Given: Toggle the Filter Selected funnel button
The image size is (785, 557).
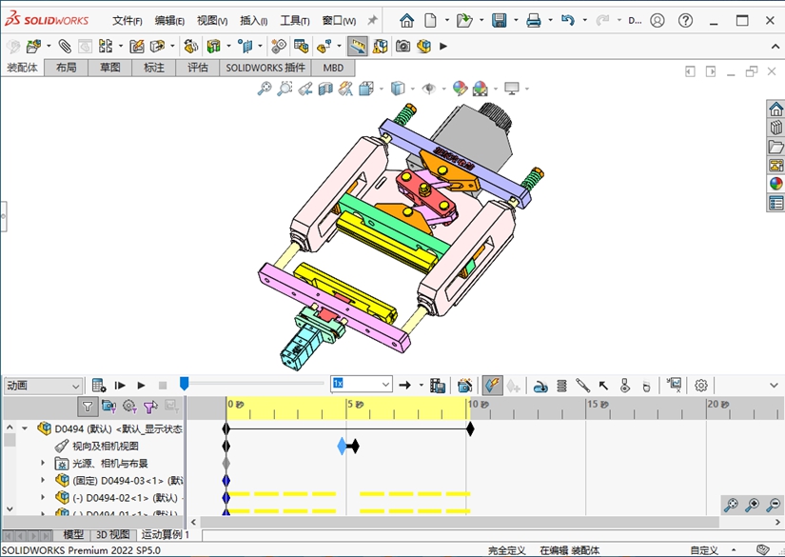Looking at the screenshot, I should 150,407.
